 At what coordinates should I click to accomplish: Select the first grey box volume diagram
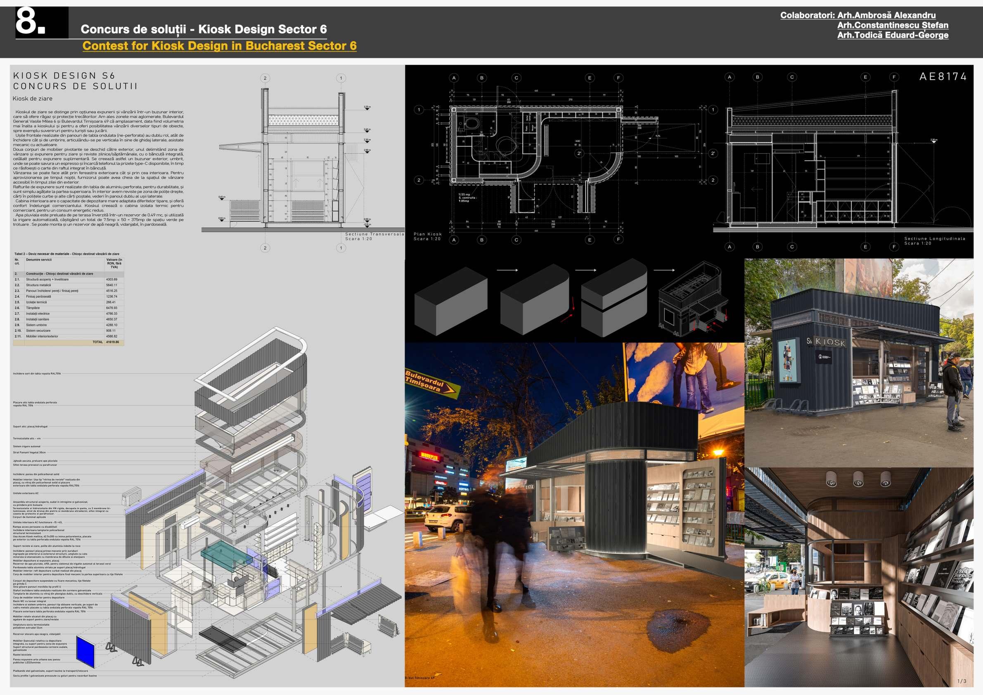451,301
